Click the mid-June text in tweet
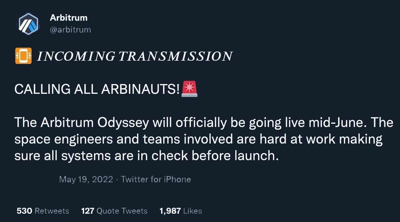 click(x=344, y=123)
